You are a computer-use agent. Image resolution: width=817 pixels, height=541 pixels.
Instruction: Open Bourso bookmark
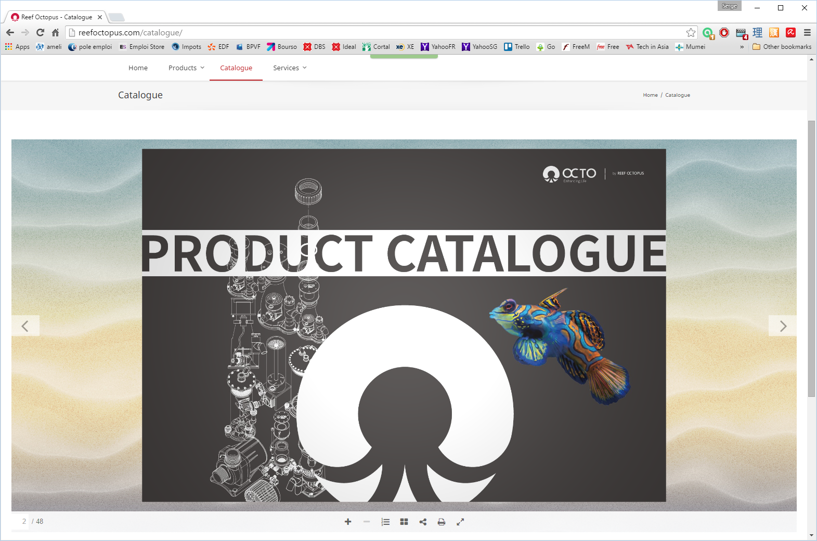[x=282, y=47]
